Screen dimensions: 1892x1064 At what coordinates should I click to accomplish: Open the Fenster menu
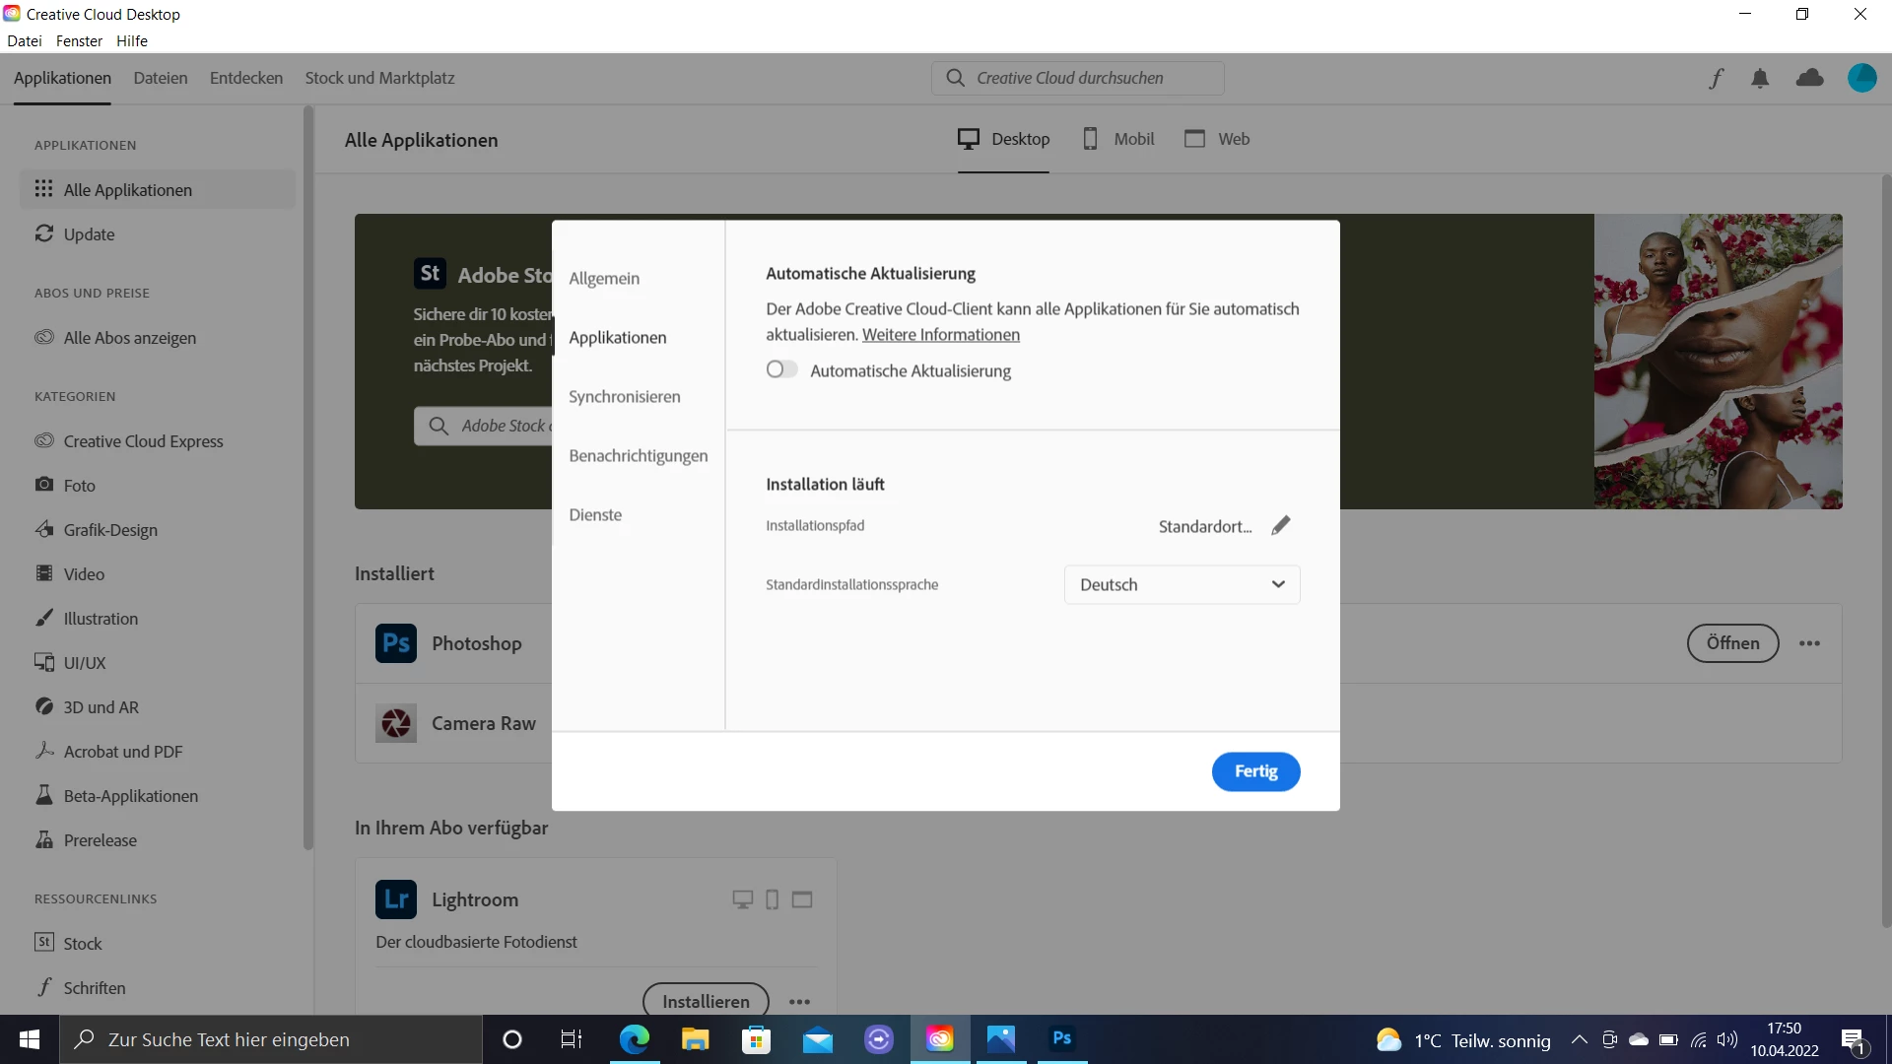coord(79,40)
